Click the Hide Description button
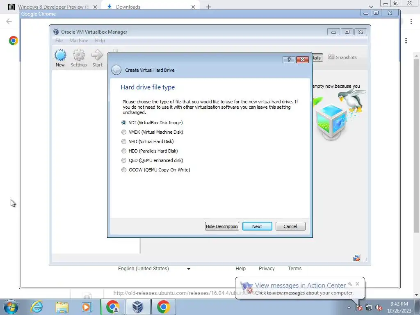The height and width of the screenshot is (315, 420). [x=222, y=226]
